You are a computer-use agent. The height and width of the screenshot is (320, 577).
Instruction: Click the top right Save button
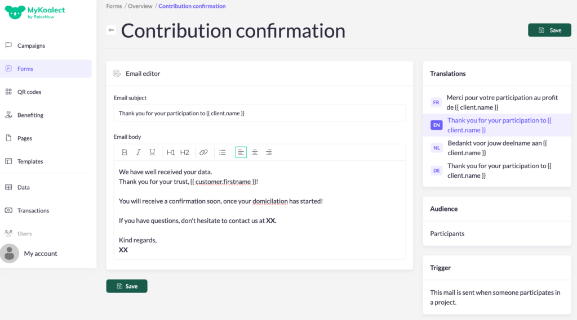(549, 30)
